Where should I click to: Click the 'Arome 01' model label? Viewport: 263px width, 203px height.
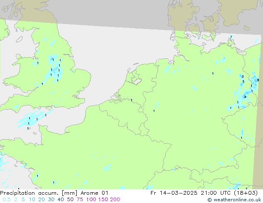94,193
